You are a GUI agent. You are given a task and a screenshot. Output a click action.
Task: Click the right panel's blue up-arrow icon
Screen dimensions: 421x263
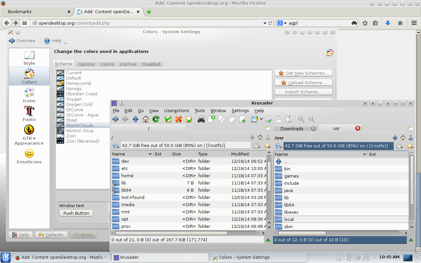tap(395, 138)
